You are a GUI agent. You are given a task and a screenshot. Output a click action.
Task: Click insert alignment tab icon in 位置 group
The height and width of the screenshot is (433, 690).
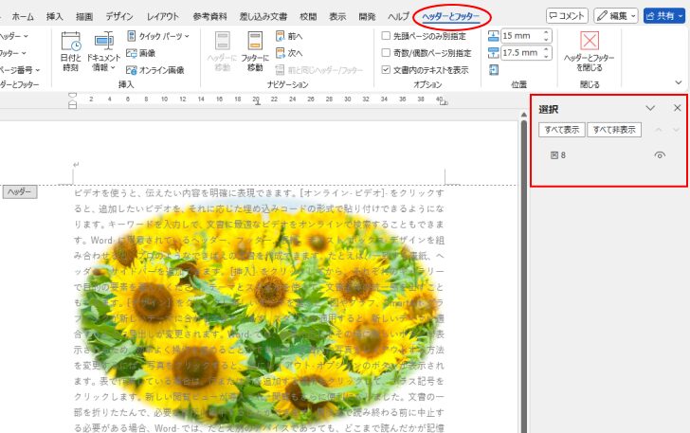tap(494, 69)
